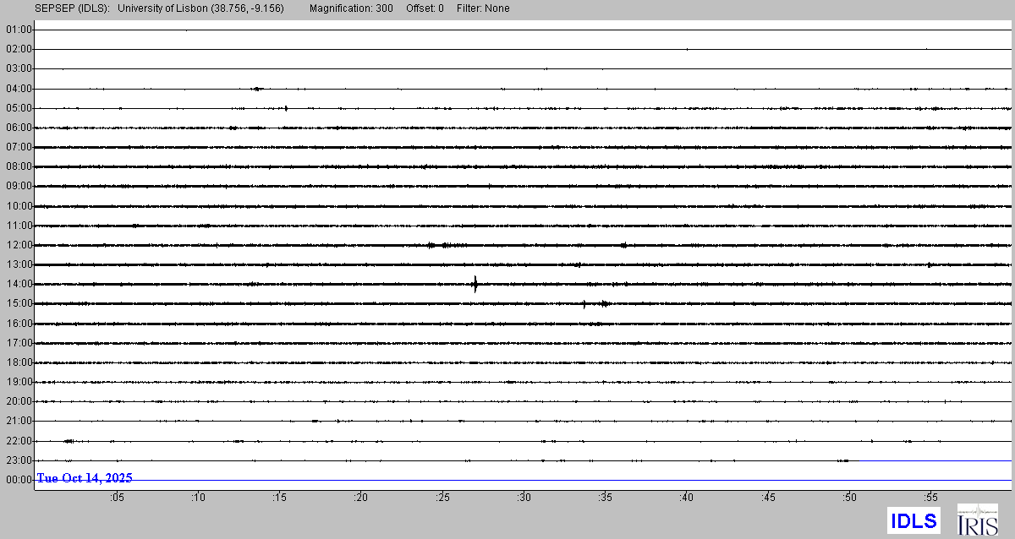Click the small event on the 04:00 trace

pos(256,88)
